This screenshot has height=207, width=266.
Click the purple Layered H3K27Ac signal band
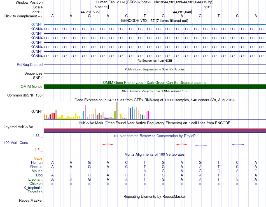click(155, 130)
